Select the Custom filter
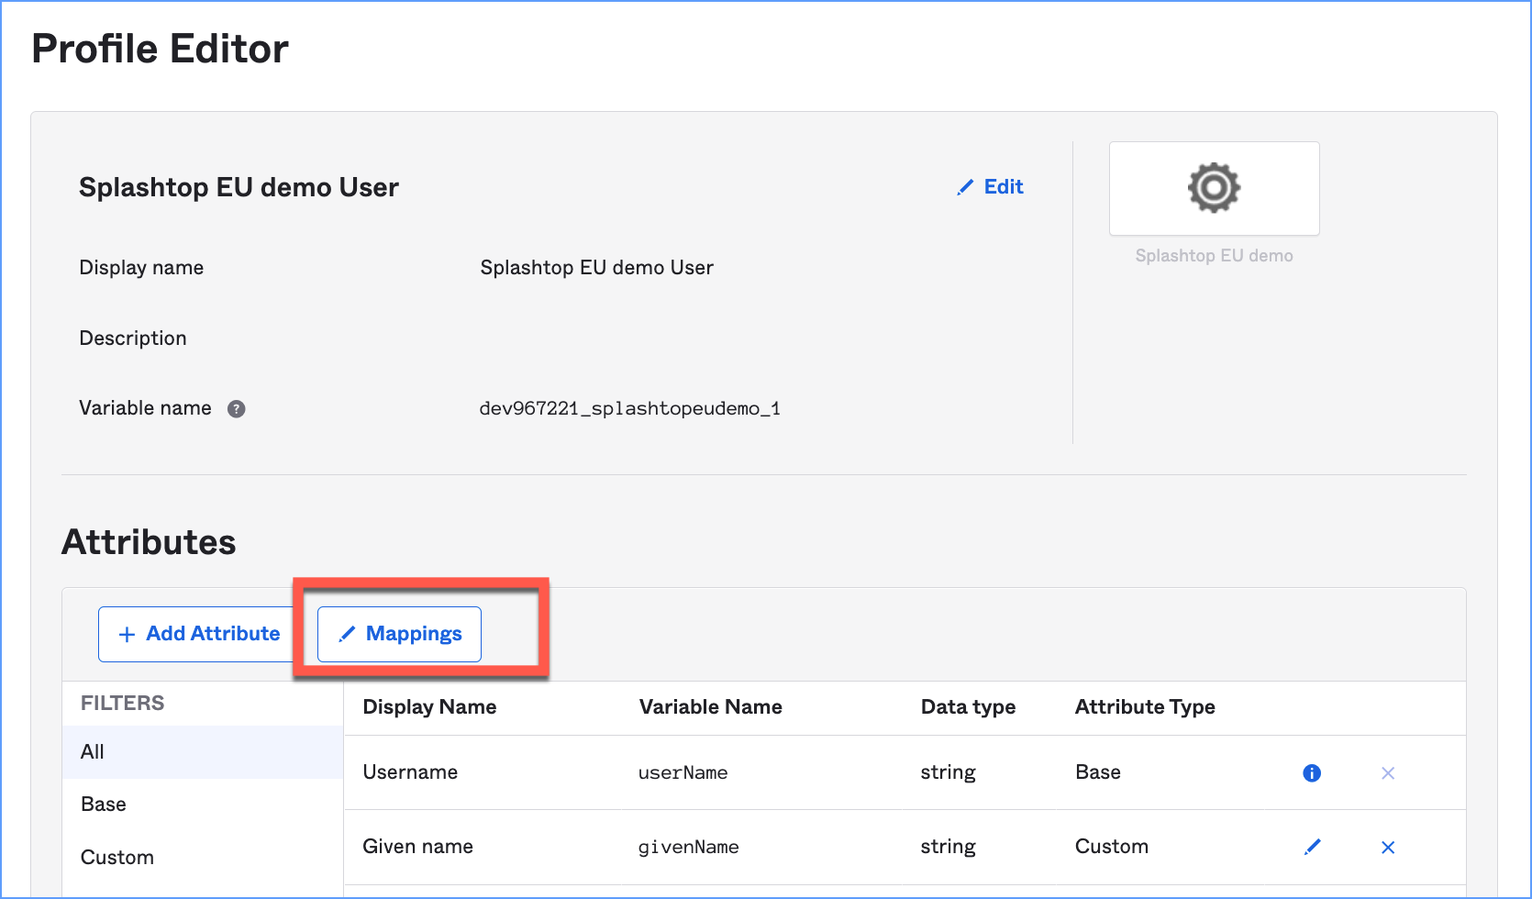Image resolution: width=1532 pixels, height=899 pixels. [203, 858]
